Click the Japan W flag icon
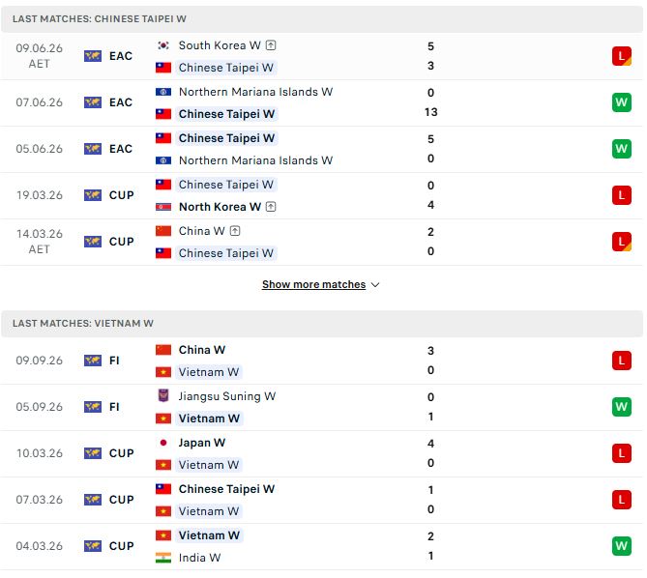647x578 pixels. click(163, 443)
